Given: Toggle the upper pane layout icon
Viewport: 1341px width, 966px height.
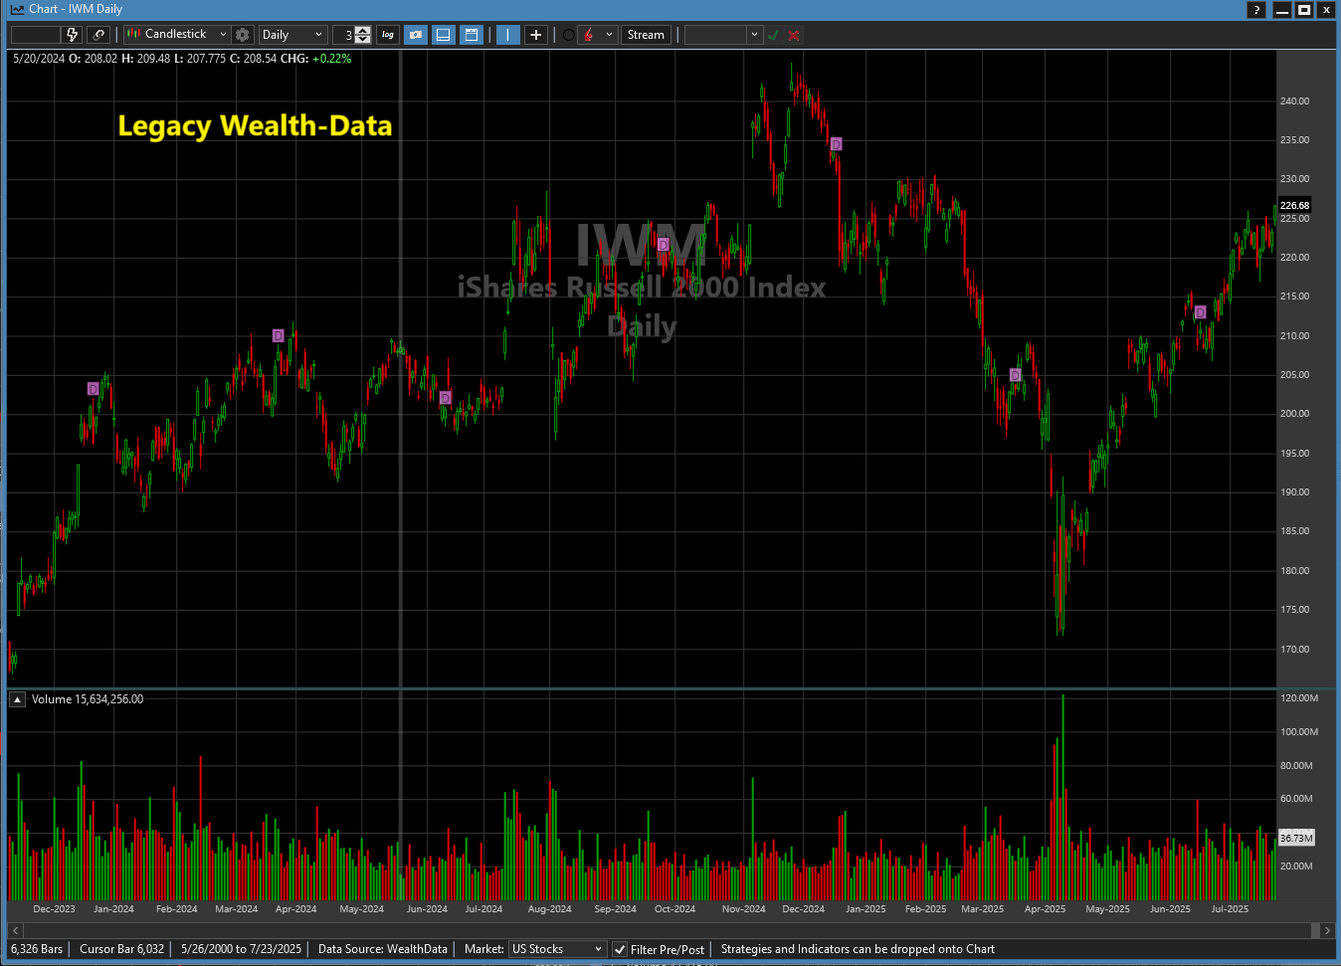Looking at the screenshot, I should (472, 35).
